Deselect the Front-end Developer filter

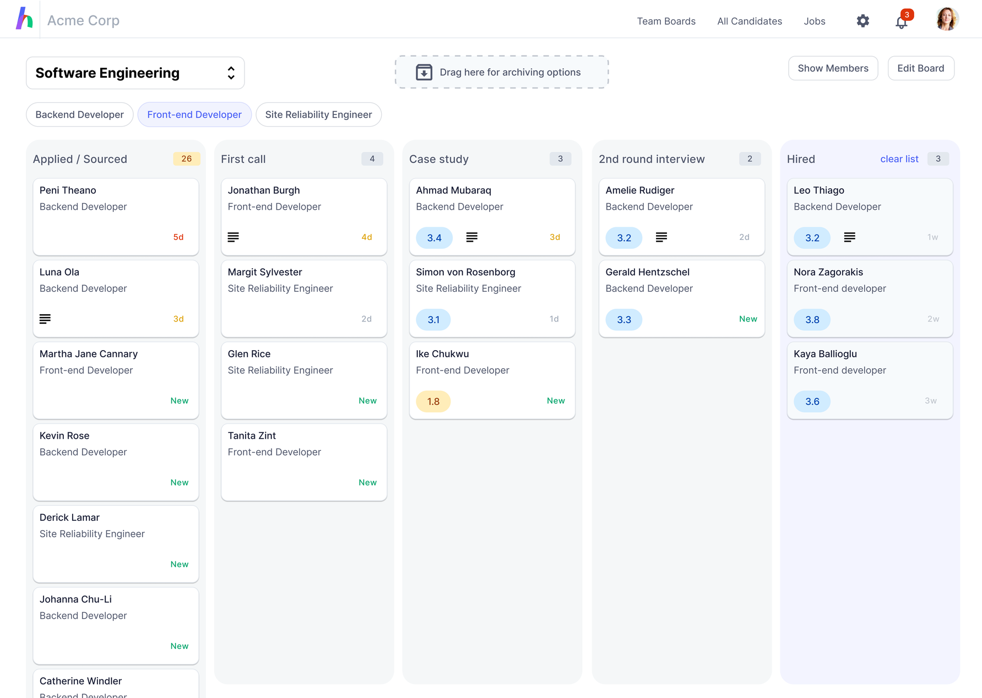[194, 114]
